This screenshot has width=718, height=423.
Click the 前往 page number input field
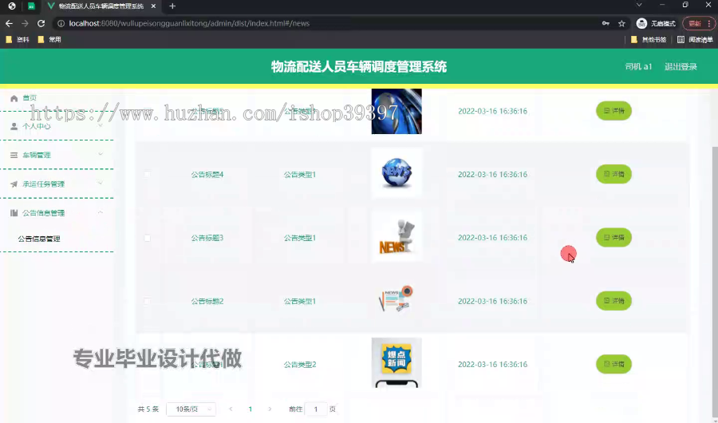coord(315,409)
